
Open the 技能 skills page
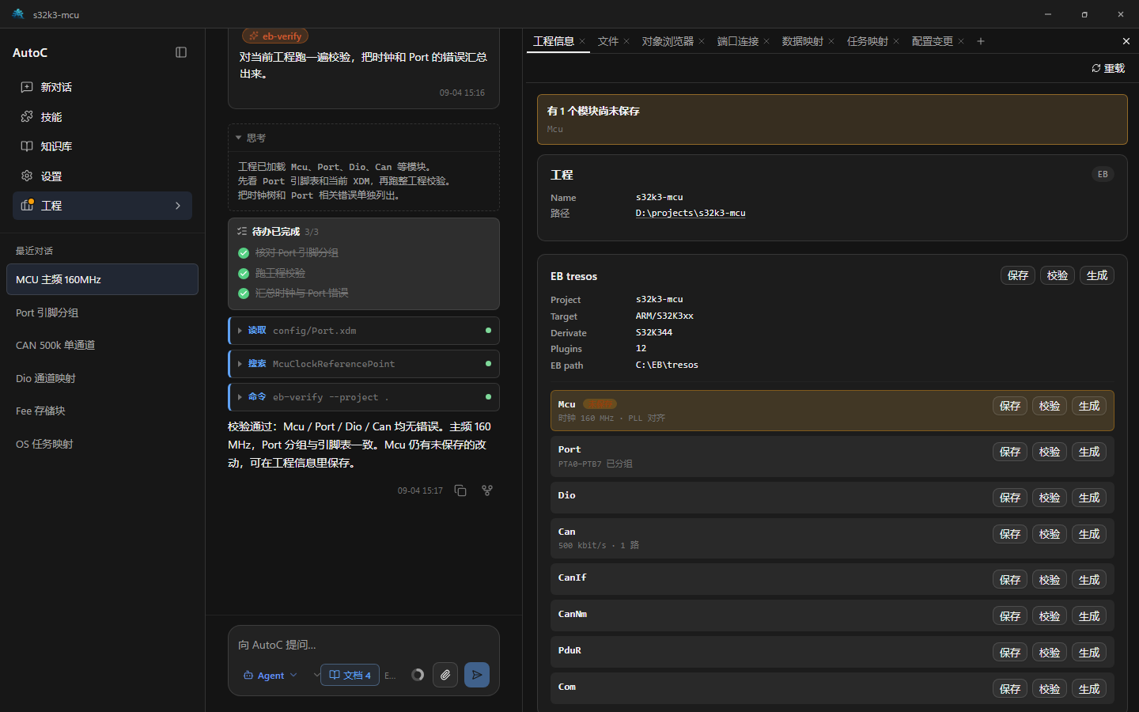tap(102, 117)
